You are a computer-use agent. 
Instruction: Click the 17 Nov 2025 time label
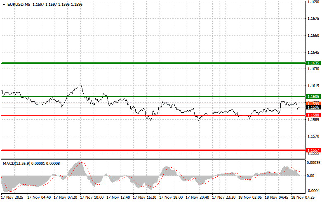pyautogui.click(x=12, y=197)
